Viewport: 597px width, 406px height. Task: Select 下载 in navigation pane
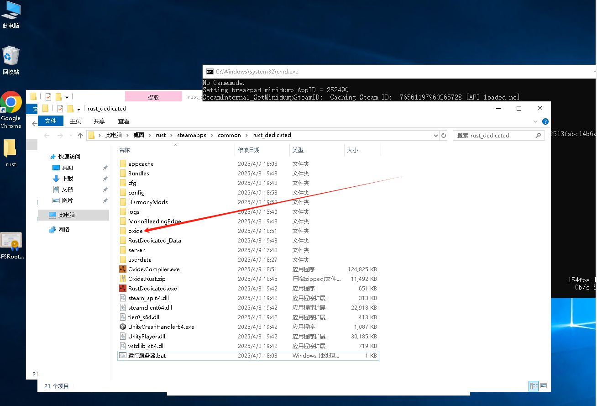tap(68, 178)
